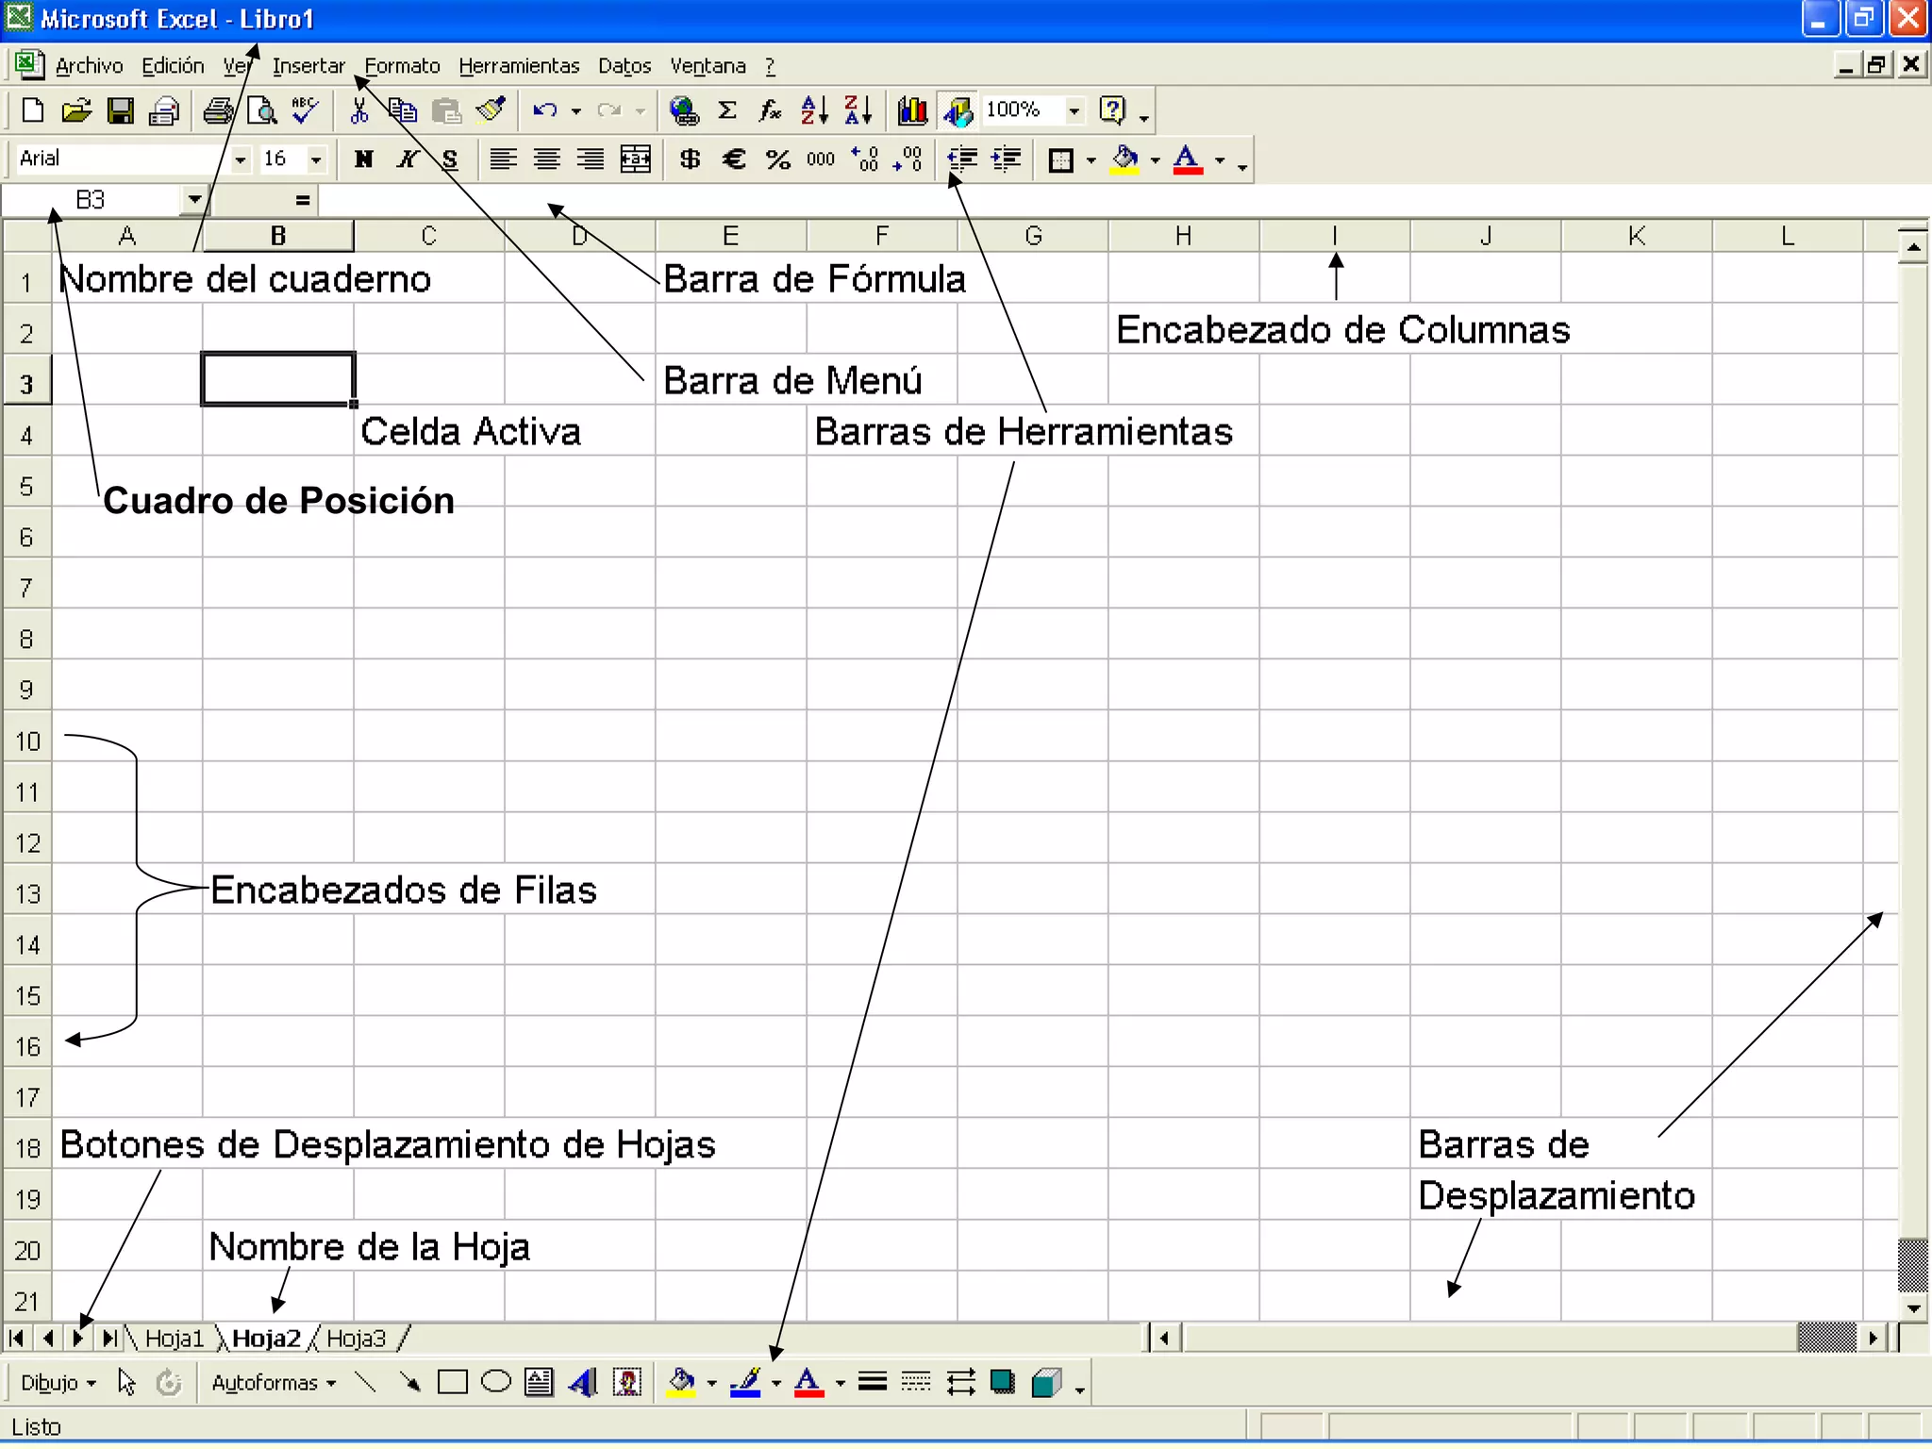1932x1449 pixels.
Task: Open the Herramientas menu
Action: pos(519,66)
